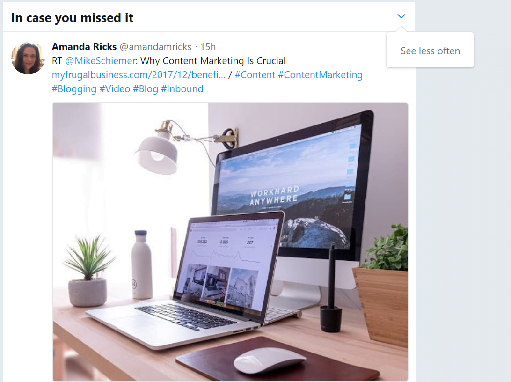Open the #Inbound hashtag
The image size is (511, 382).
182,89
